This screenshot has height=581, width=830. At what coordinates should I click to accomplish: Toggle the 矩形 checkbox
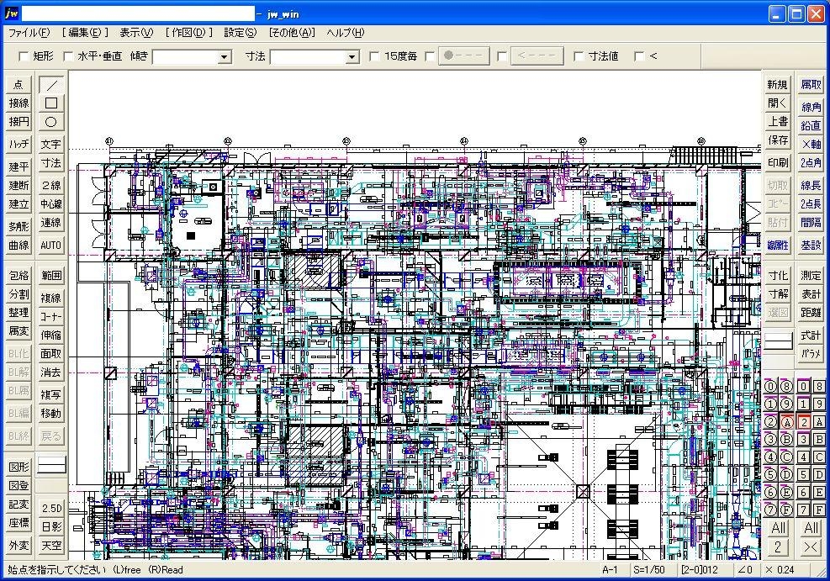[24, 56]
